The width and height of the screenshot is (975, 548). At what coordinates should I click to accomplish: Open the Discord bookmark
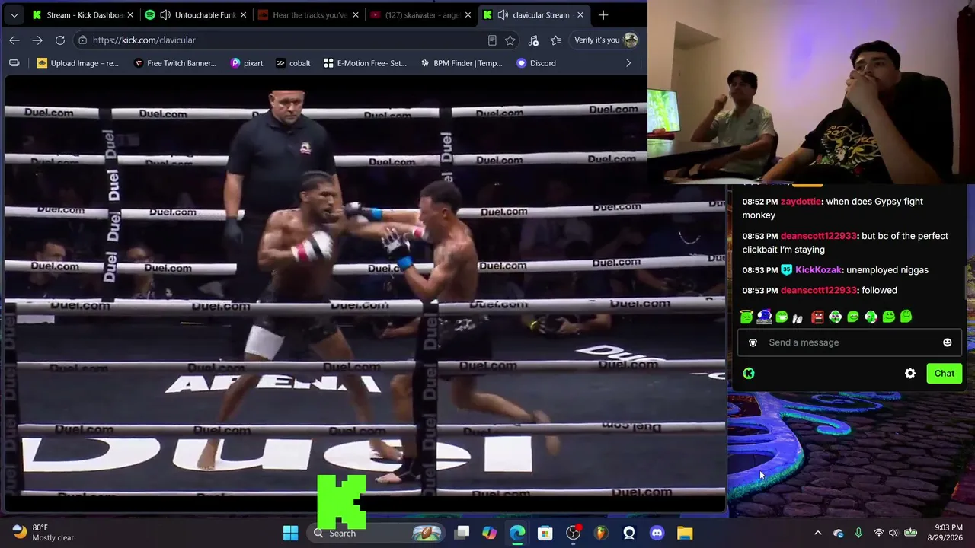pos(536,63)
